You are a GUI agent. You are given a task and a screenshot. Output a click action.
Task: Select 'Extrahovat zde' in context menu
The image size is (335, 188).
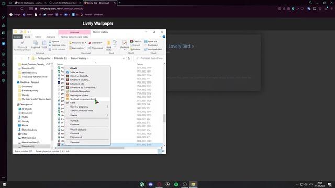(x=77, y=84)
